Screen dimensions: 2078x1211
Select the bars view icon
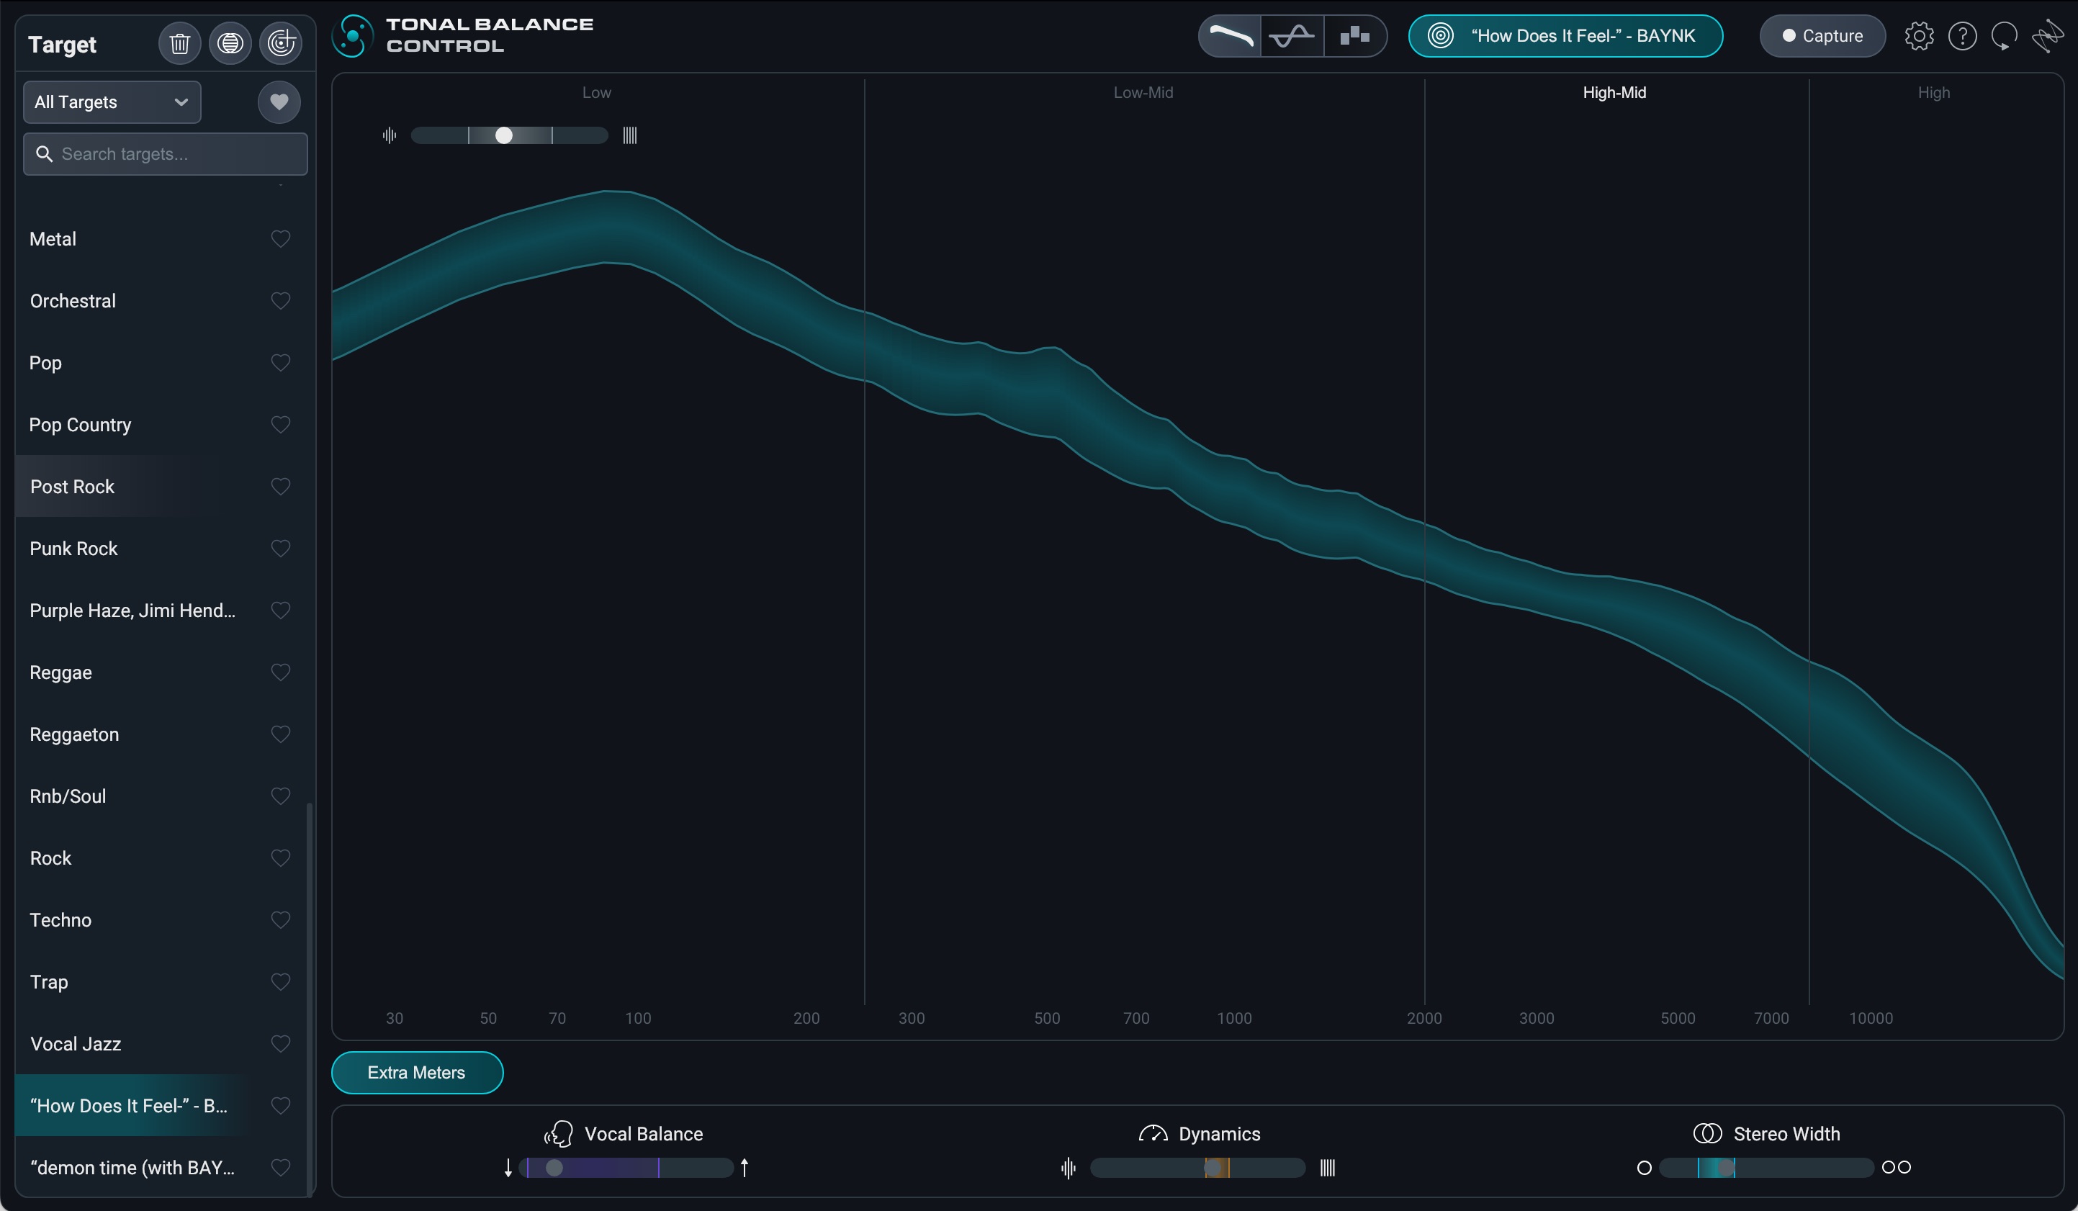(x=1354, y=36)
